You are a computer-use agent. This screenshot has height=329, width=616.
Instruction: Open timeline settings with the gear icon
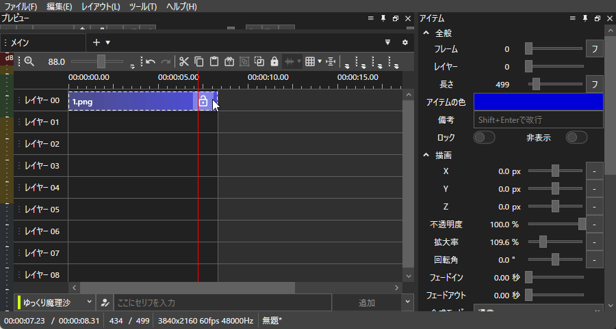click(405, 42)
